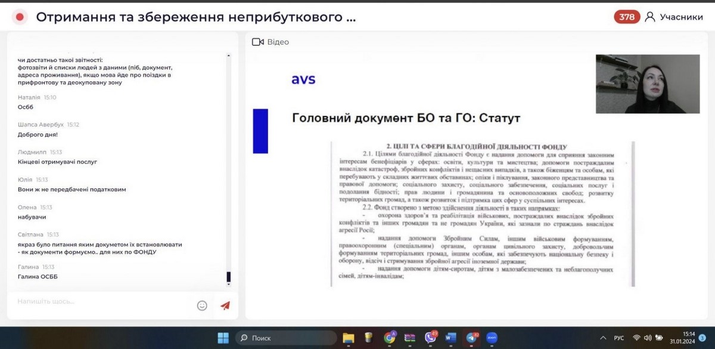715x349 pixels.
Task: Expand hidden system tray icons chevron
Action: 604,338
